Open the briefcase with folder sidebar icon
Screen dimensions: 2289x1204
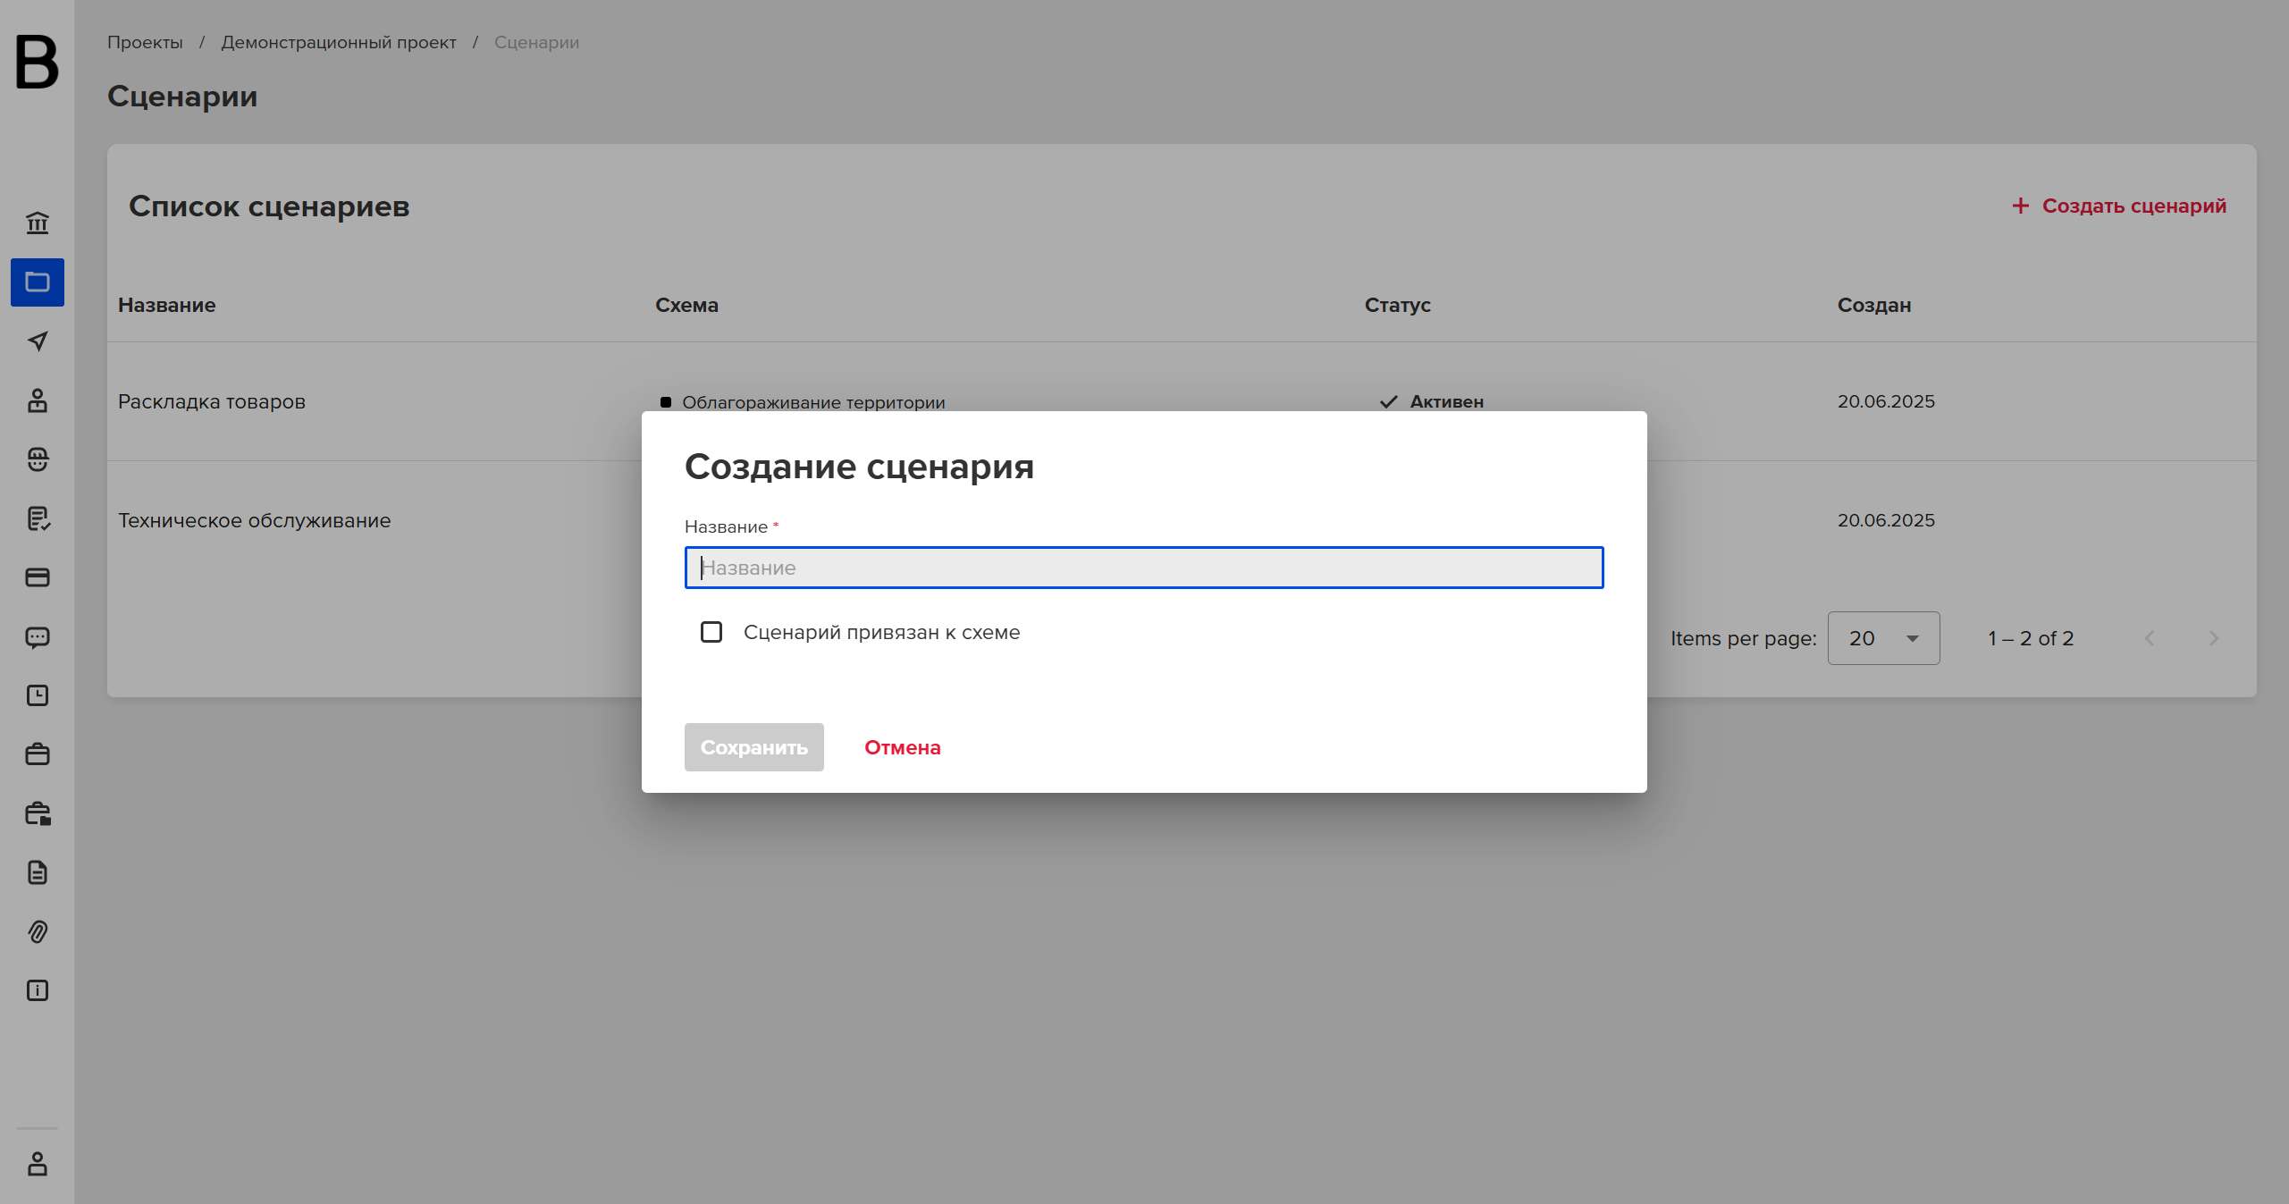tap(38, 813)
